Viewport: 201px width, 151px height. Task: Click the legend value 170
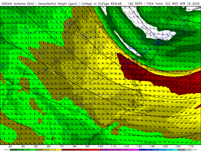191,146
